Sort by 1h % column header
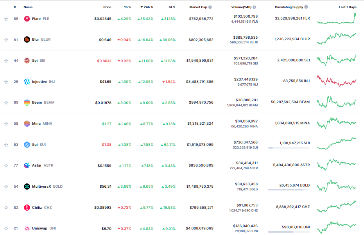Image resolution: width=364 pixels, height=235 pixels. (x=127, y=7)
